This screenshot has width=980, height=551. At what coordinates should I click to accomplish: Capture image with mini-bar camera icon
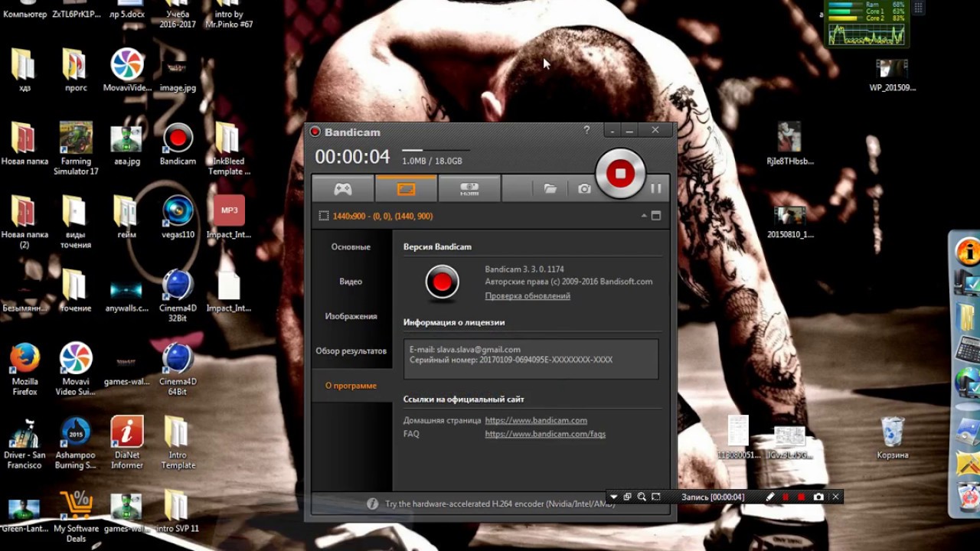pyautogui.click(x=818, y=497)
